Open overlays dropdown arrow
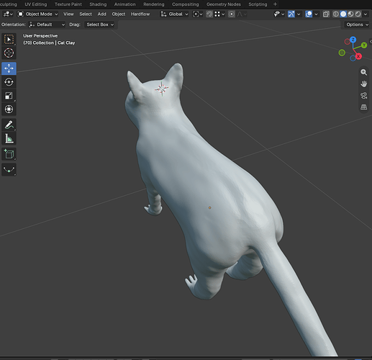Image resolution: width=372 pixels, height=360 pixels. 316,14
